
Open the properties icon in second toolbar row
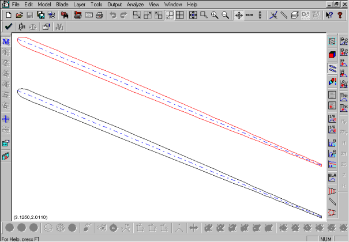coord(46,27)
